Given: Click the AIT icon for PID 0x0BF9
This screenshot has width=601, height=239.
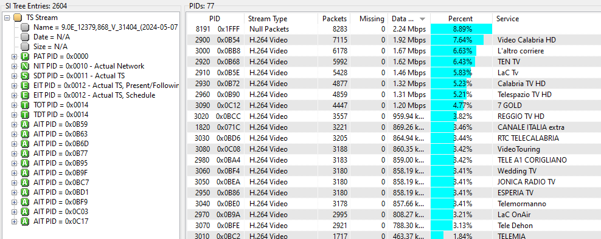Looking at the screenshot, I should coord(25,202).
